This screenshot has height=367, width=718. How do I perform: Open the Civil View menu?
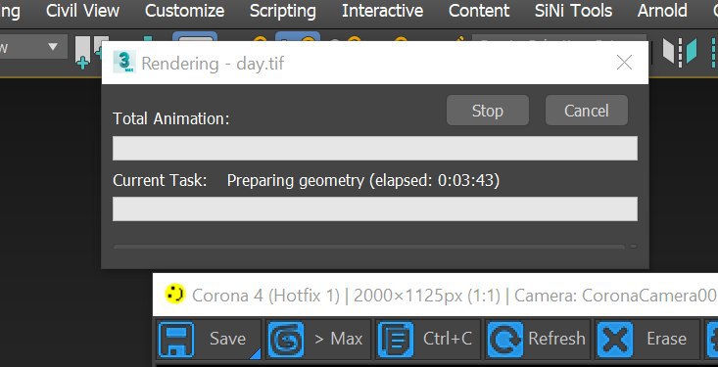coord(82,11)
